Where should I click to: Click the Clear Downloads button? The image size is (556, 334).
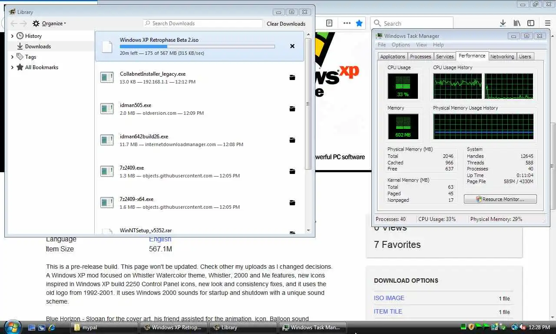[x=286, y=23]
